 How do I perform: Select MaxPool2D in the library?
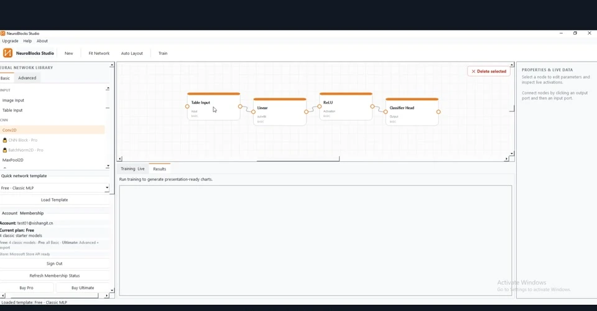[52, 160]
